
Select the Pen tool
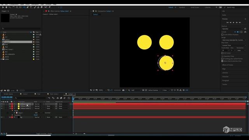tap(28, 7)
